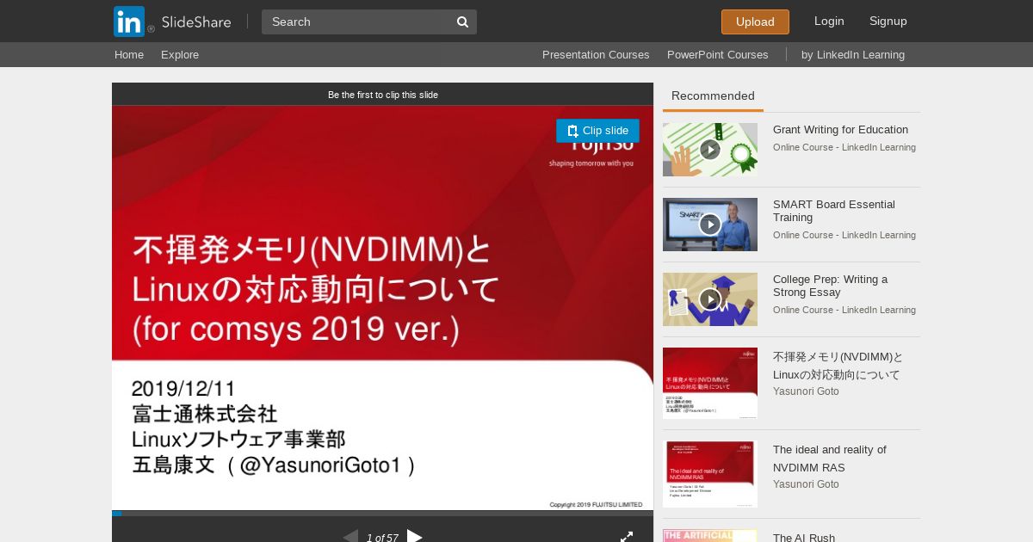Open the Signup link
The image size is (1033, 542).
888,21
